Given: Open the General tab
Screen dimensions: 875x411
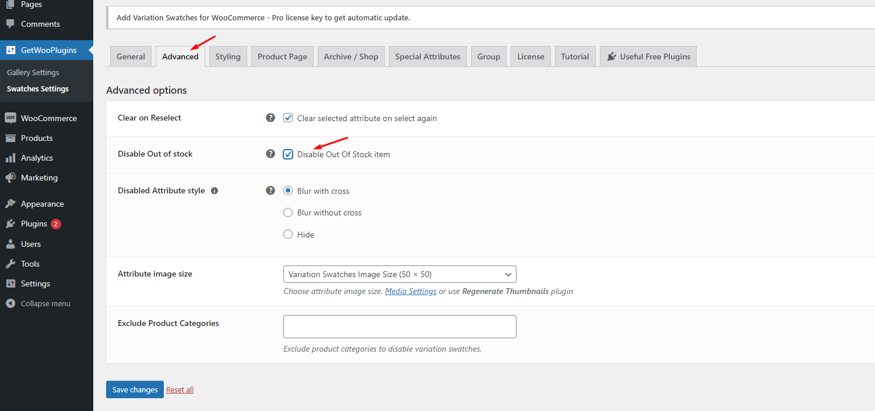Looking at the screenshot, I should [x=131, y=56].
